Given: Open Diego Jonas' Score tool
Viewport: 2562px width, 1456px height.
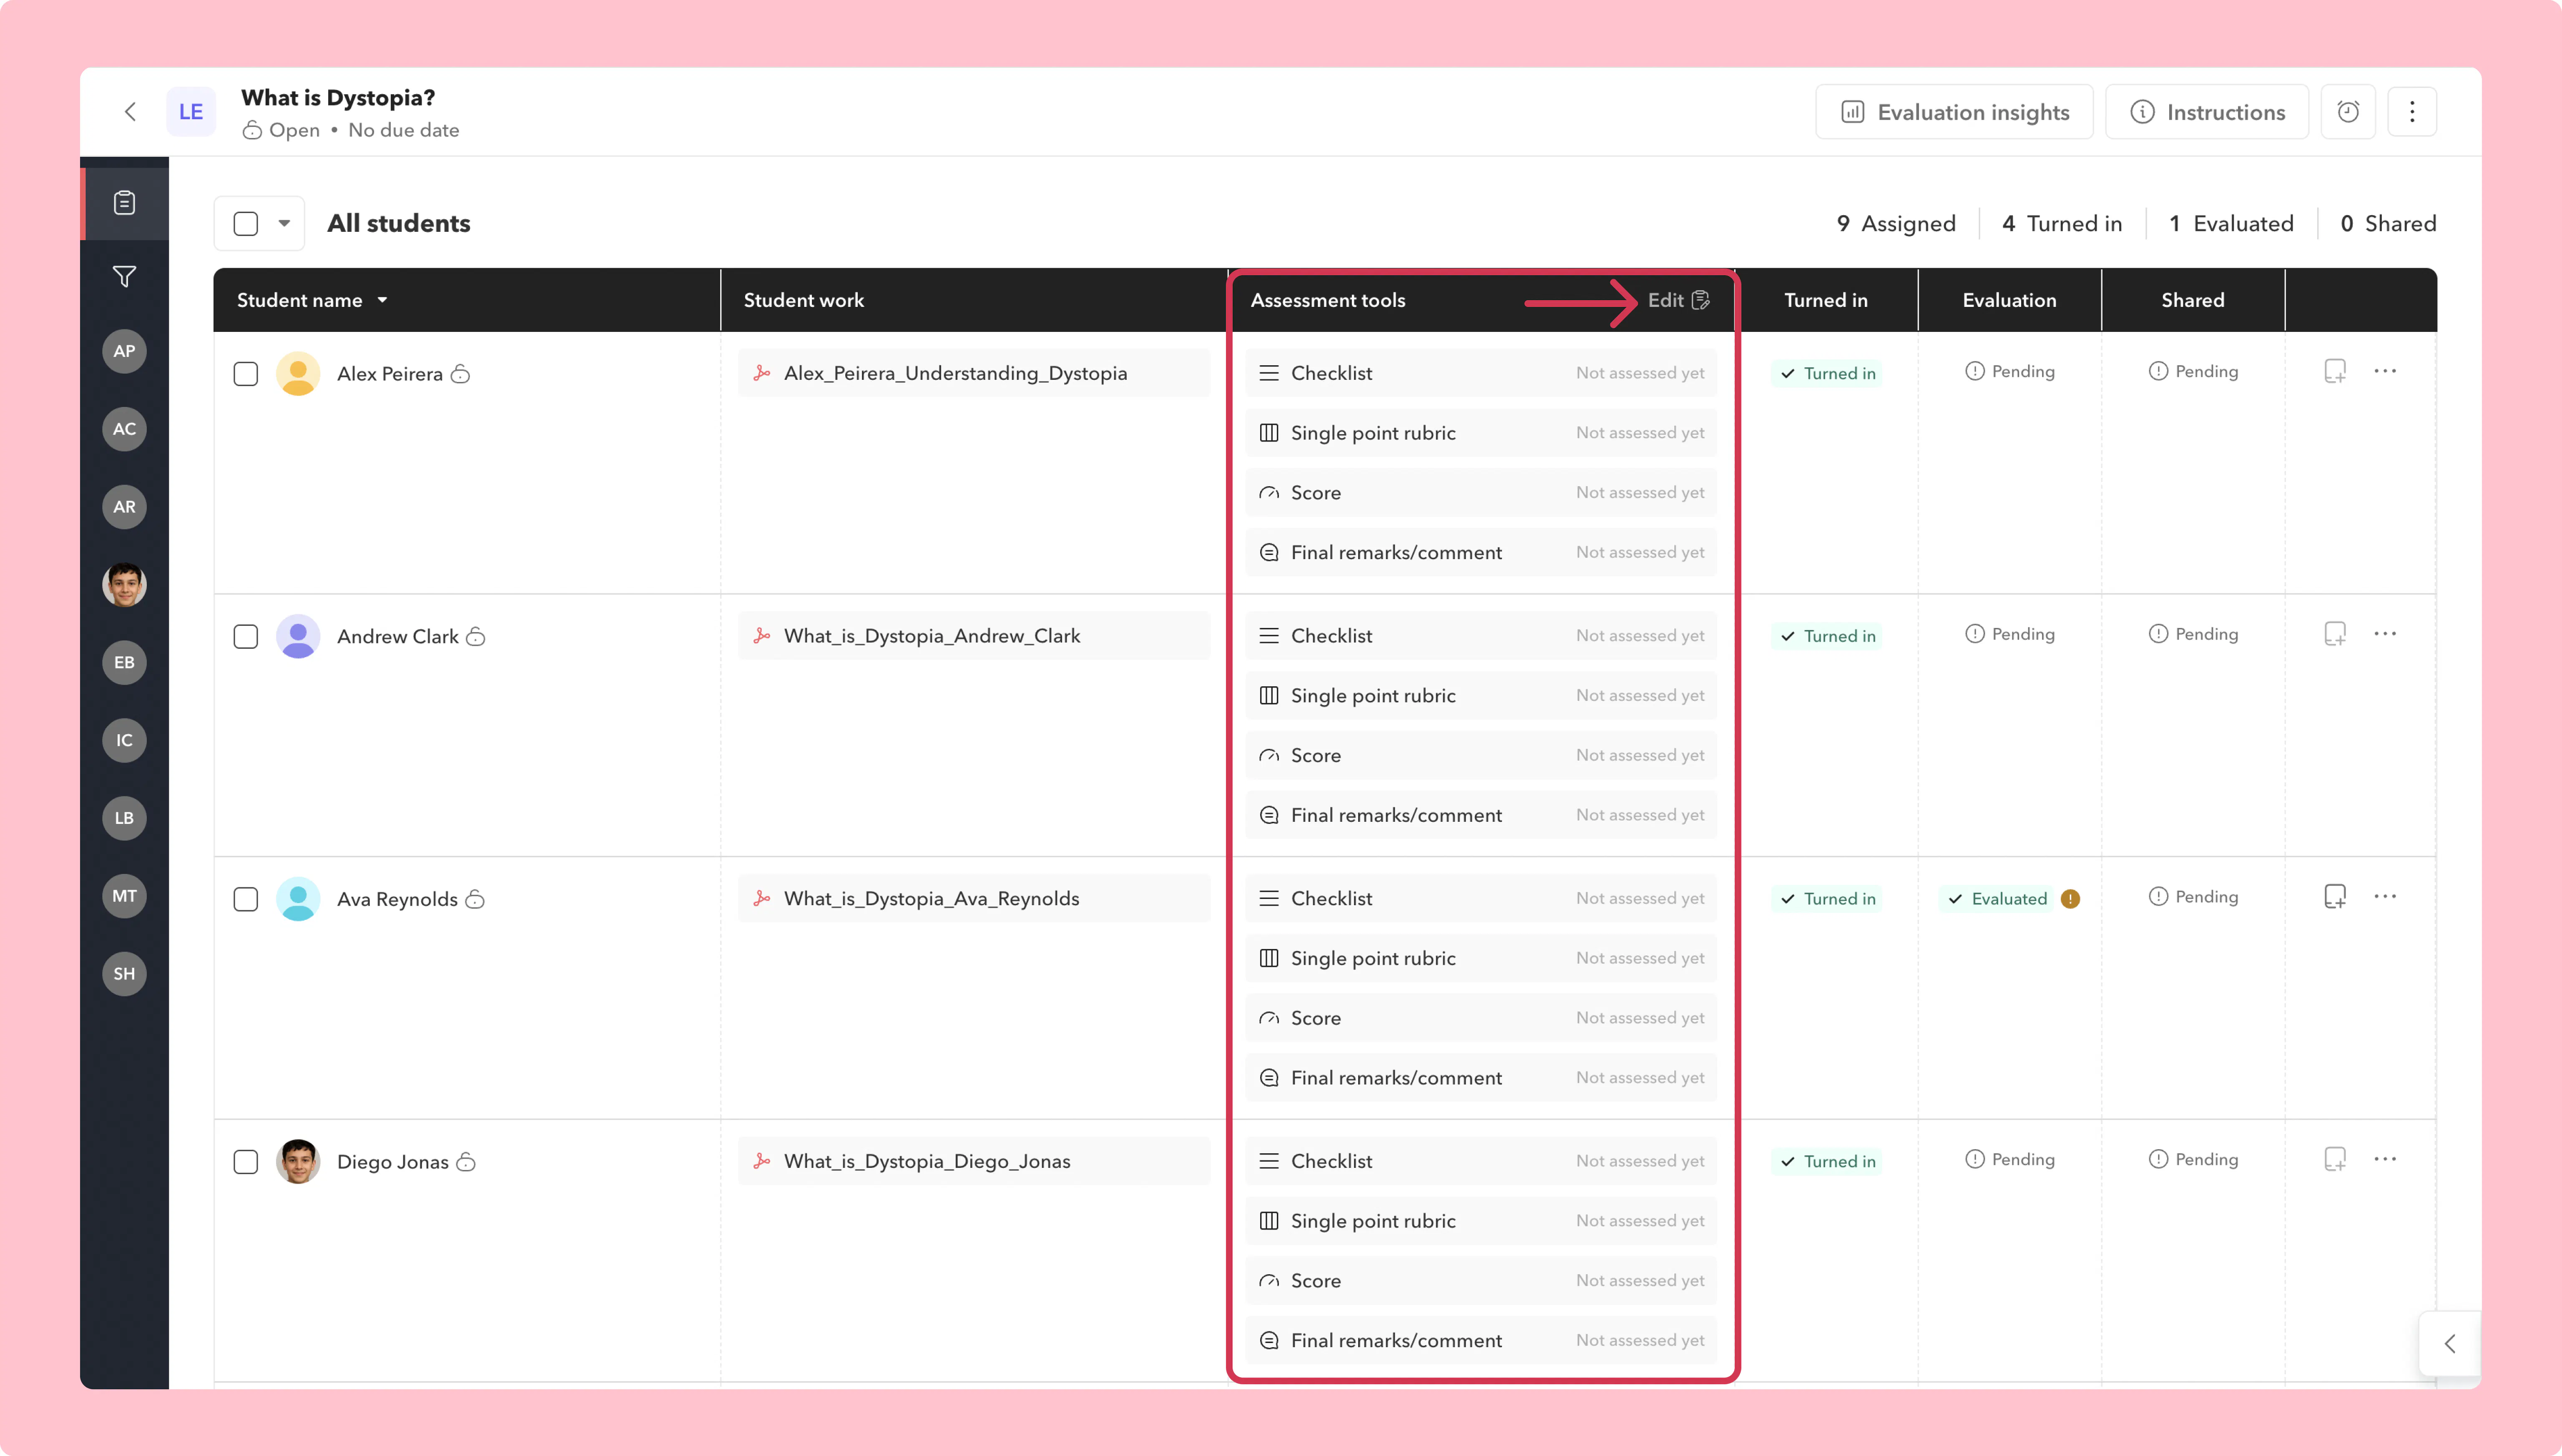Looking at the screenshot, I should point(1481,1281).
